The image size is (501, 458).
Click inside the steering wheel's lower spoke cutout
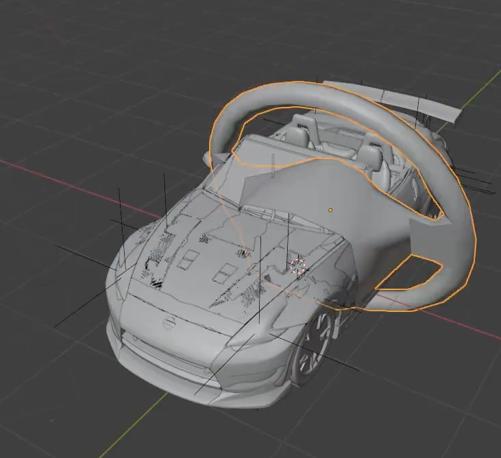(x=410, y=274)
